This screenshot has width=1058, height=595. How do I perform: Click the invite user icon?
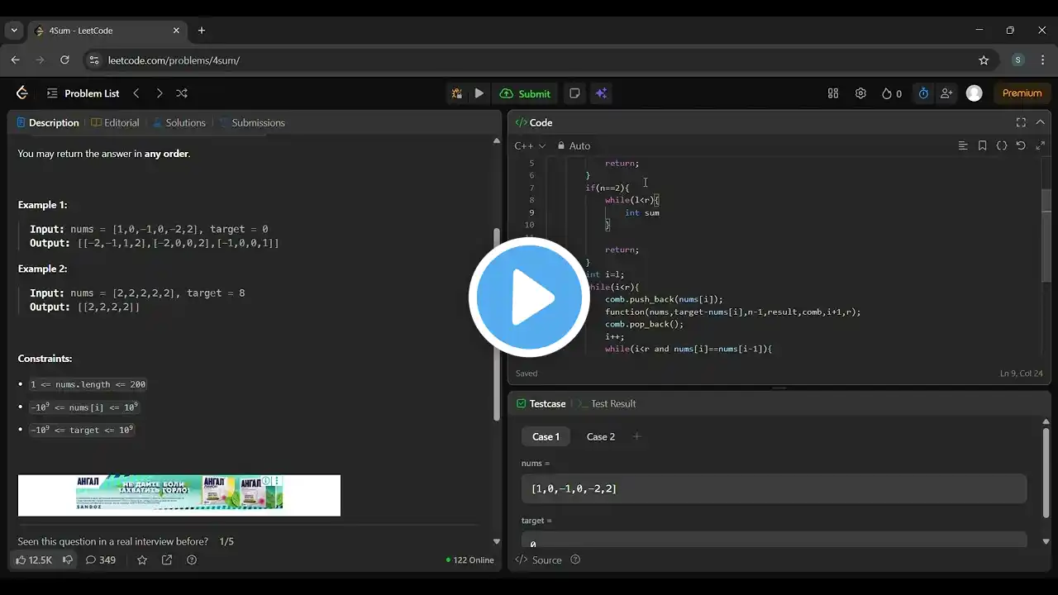tap(946, 93)
